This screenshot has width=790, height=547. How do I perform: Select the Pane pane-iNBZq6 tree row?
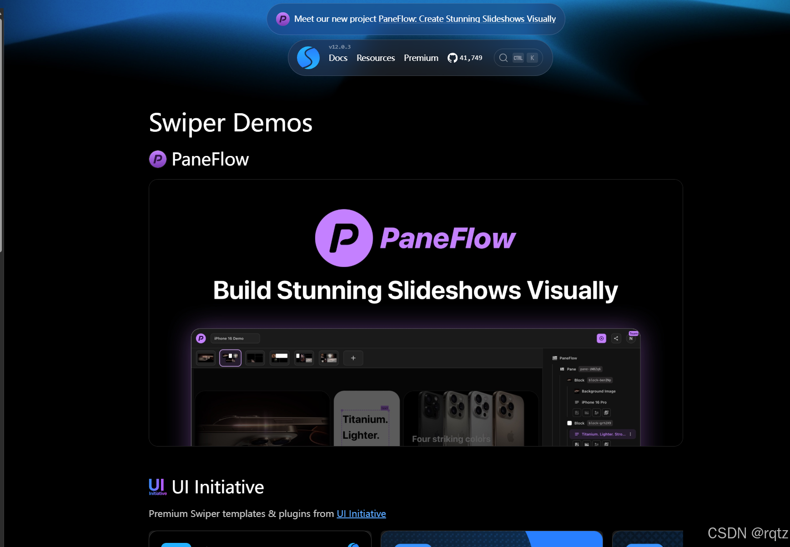pos(581,369)
